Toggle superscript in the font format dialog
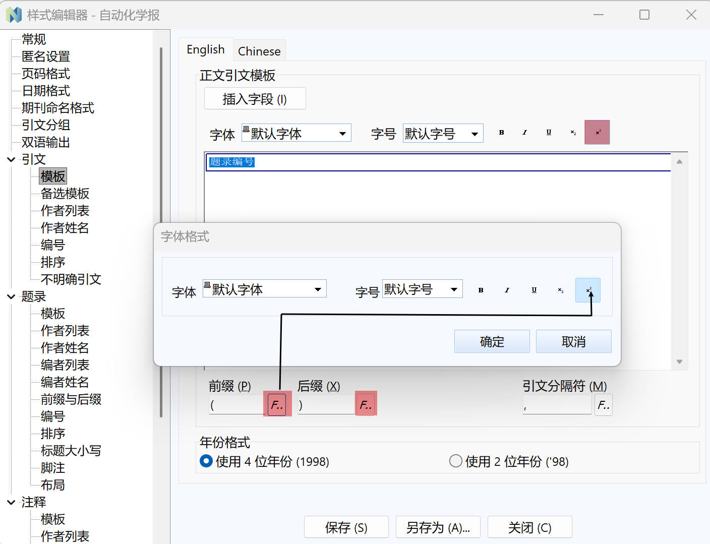This screenshot has width=710, height=544. (x=588, y=290)
